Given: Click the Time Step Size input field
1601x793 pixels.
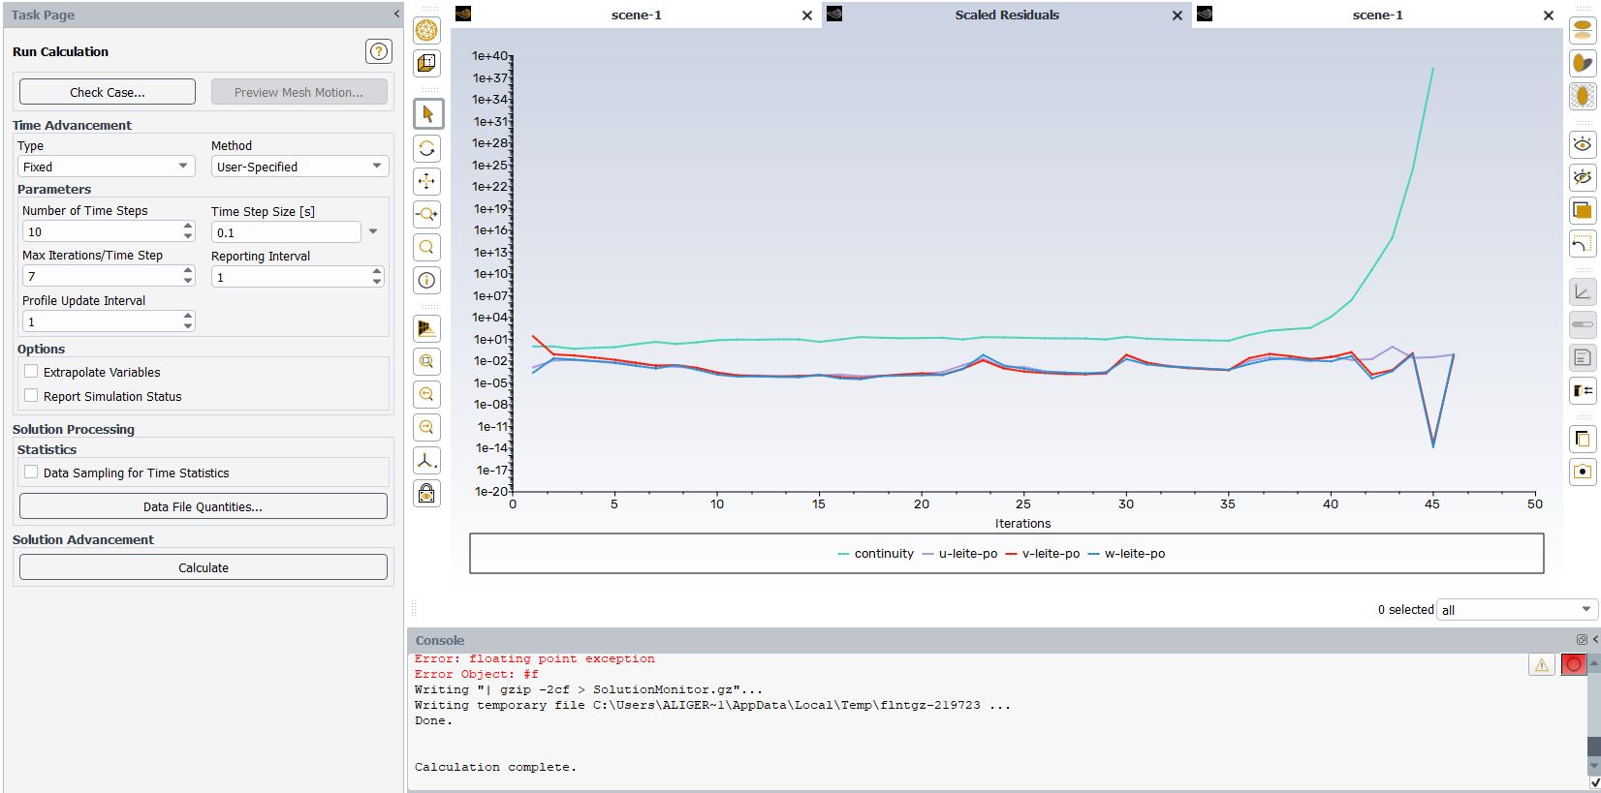Looking at the screenshot, I should tap(286, 232).
